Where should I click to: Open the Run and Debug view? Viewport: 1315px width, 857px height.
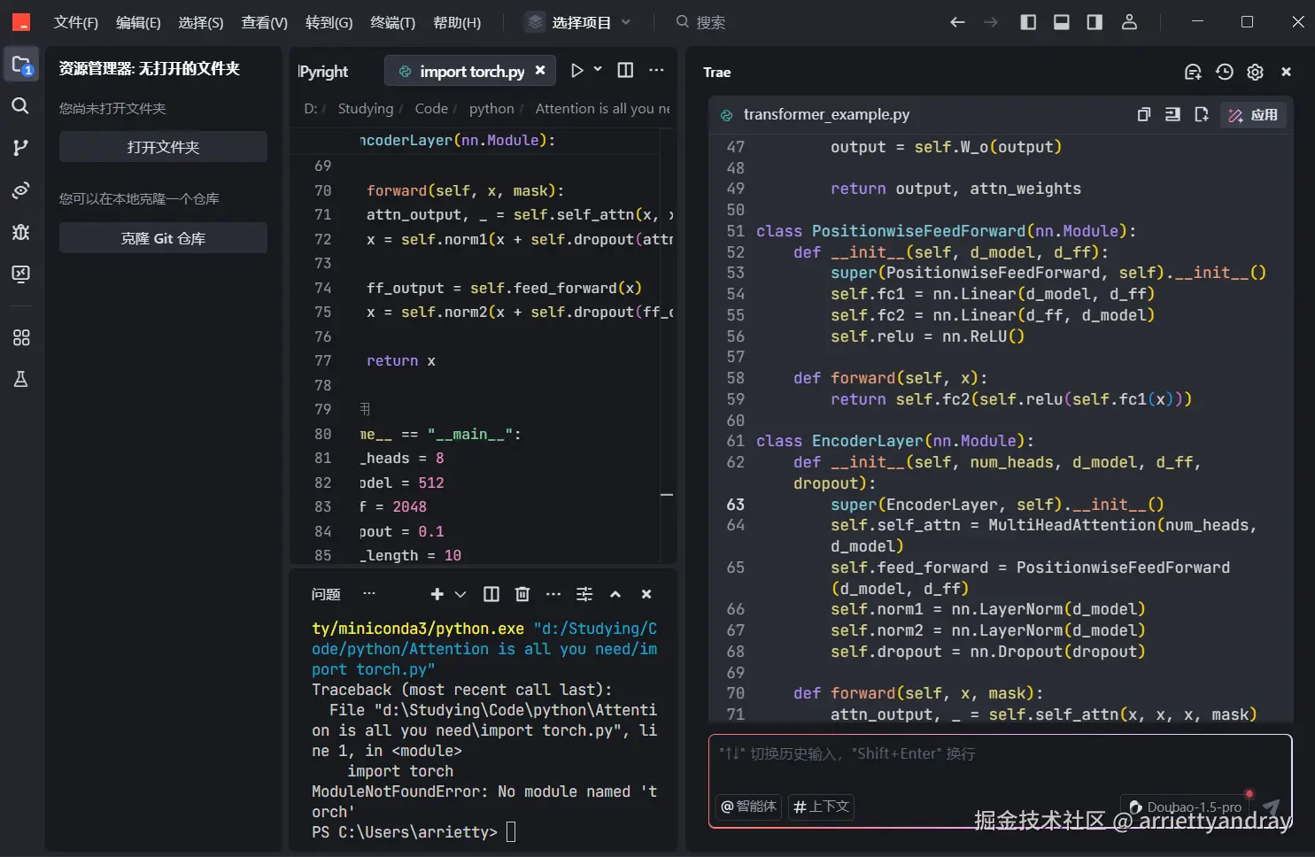click(20, 232)
